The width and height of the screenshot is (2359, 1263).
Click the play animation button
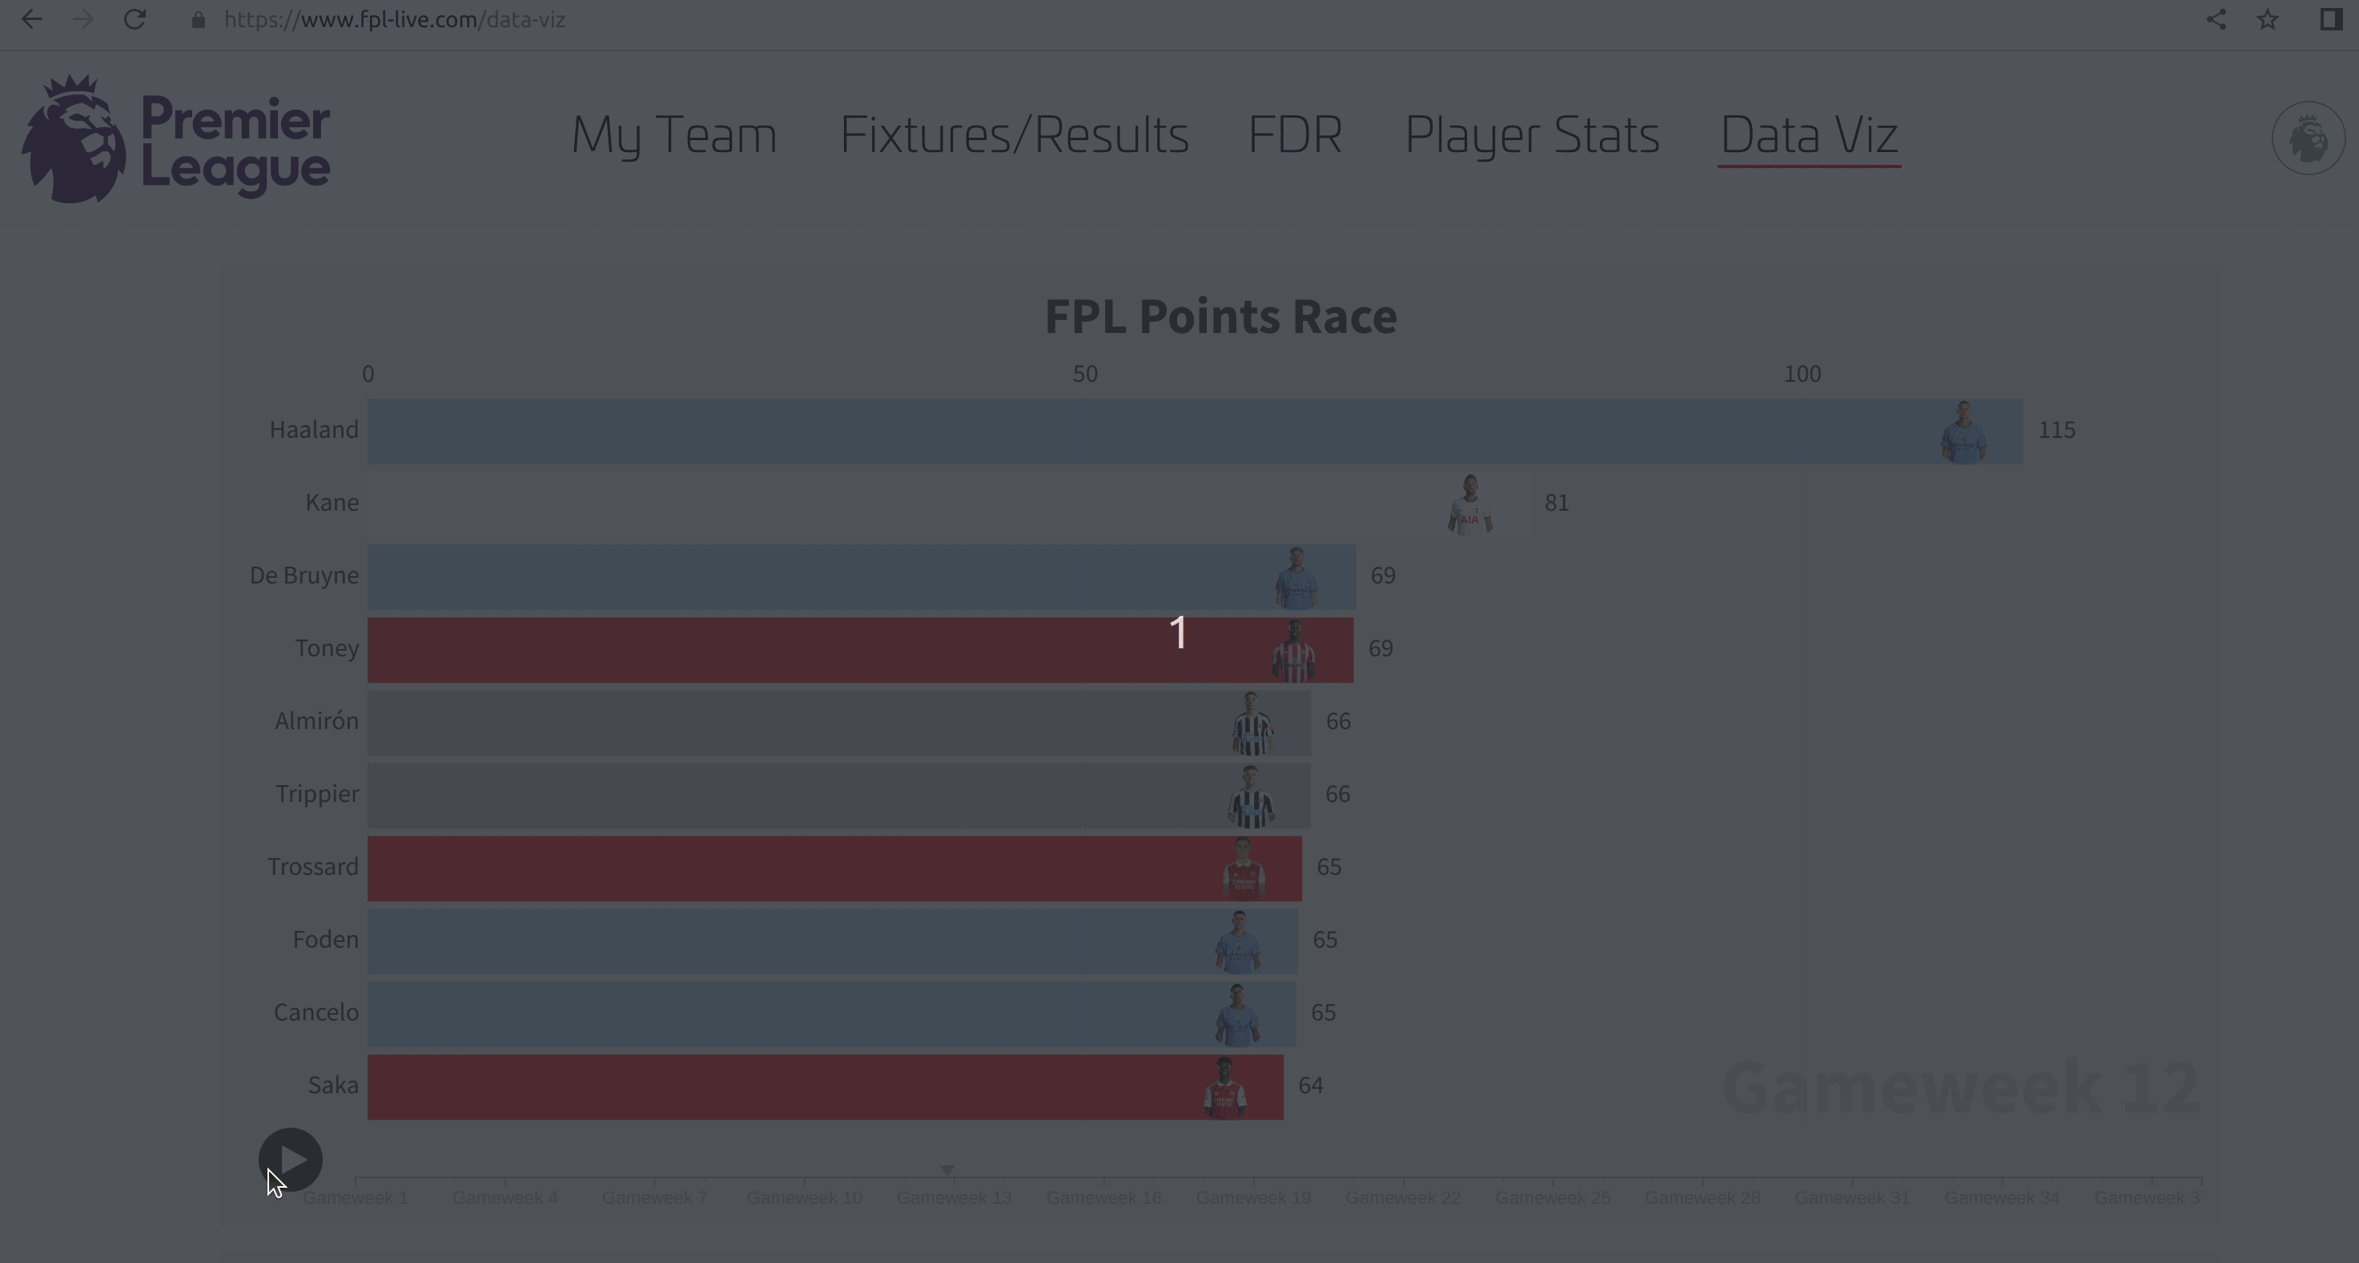291,1160
